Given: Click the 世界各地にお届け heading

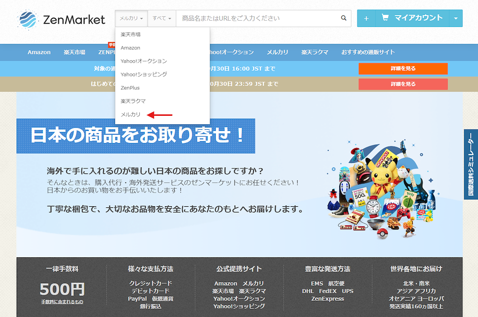Looking at the screenshot, I should (416, 269).
